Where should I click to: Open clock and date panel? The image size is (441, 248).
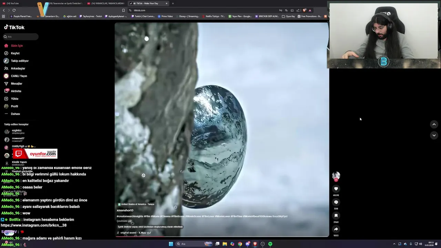(429, 244)
